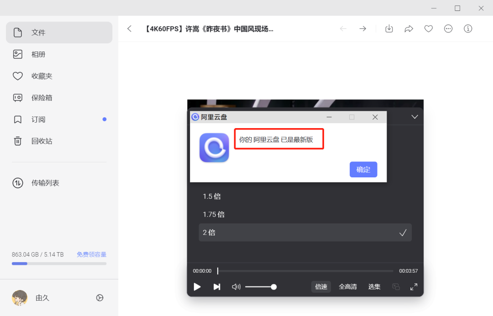Viewport: 493px width, 316px height.
Task: Open the user avatar 由久
Action: coord(20,298)
